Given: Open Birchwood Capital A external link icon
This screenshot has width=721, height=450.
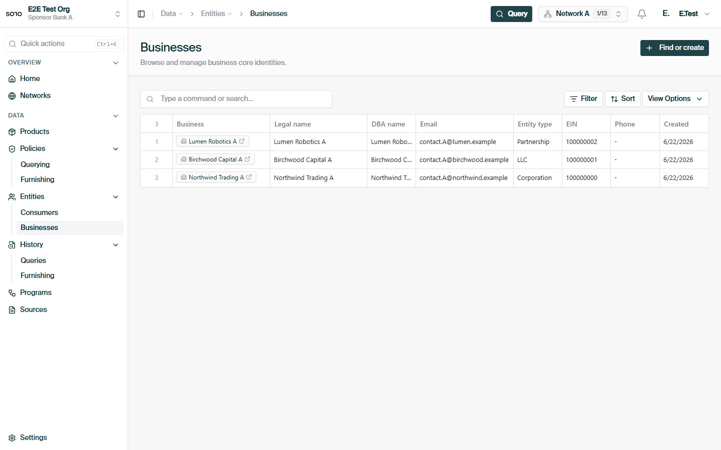Looking at the screenshot, I should pyautogui.click(x=247, y=159).
